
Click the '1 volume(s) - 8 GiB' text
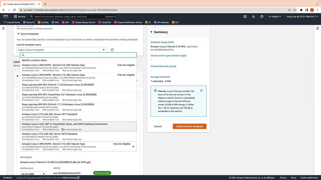click(160, 81)
